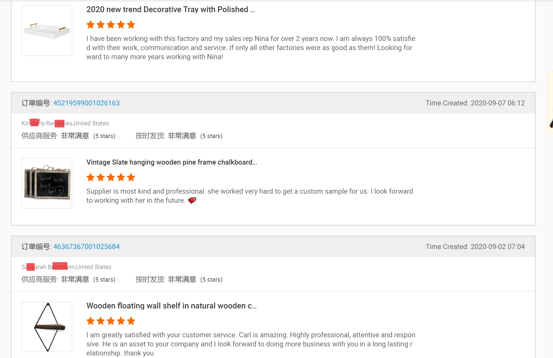This screenshot has width=553, height=358.
Task: Click the white decorative tray thumbnail
Action: pos(47,31)
